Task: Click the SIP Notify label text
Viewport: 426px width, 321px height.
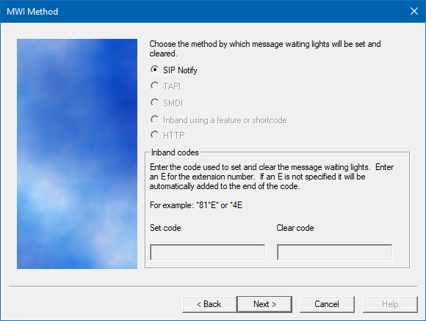Action: point(180,70)
